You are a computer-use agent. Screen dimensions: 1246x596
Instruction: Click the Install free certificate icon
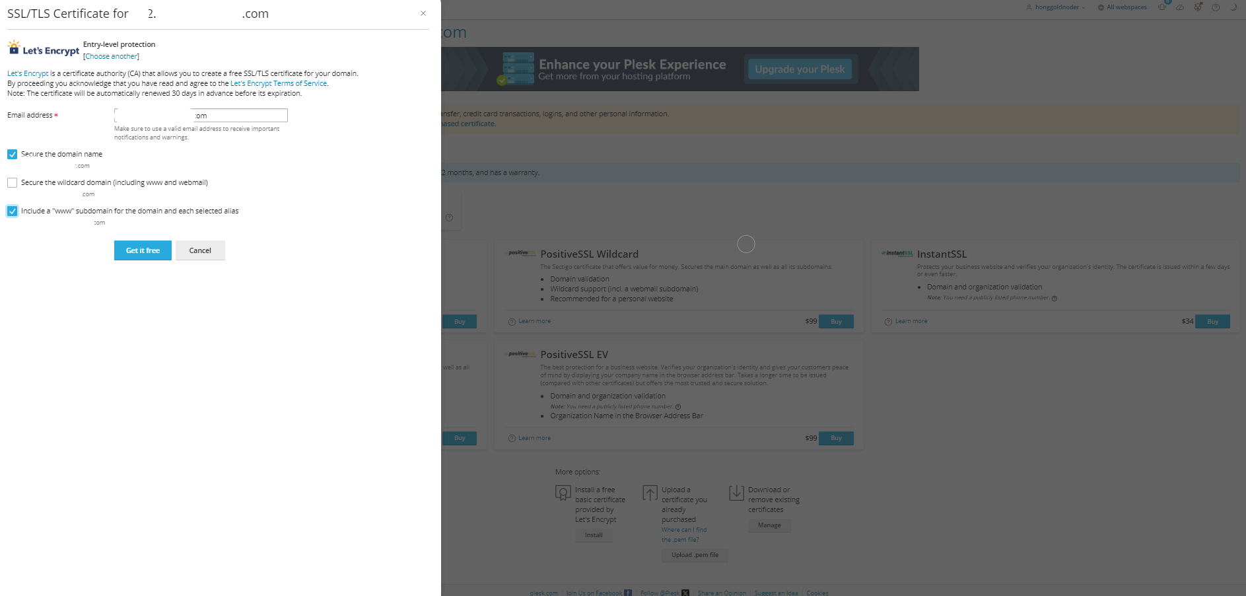tap(563, 493)
